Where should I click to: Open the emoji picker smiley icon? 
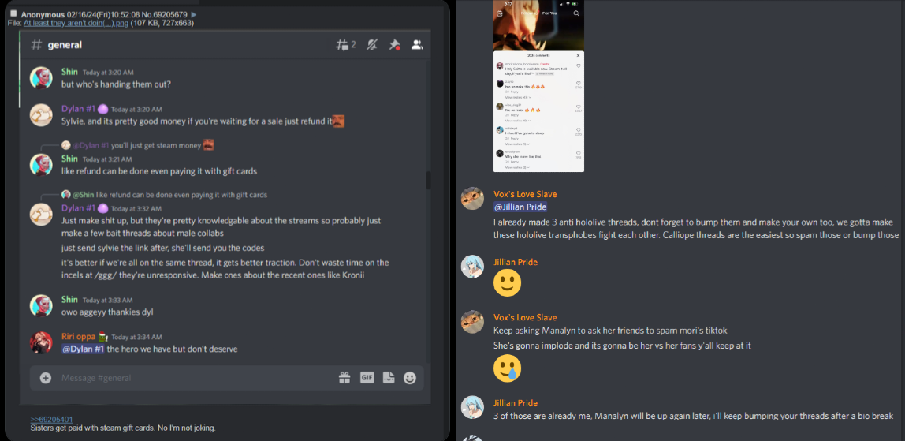410,378
